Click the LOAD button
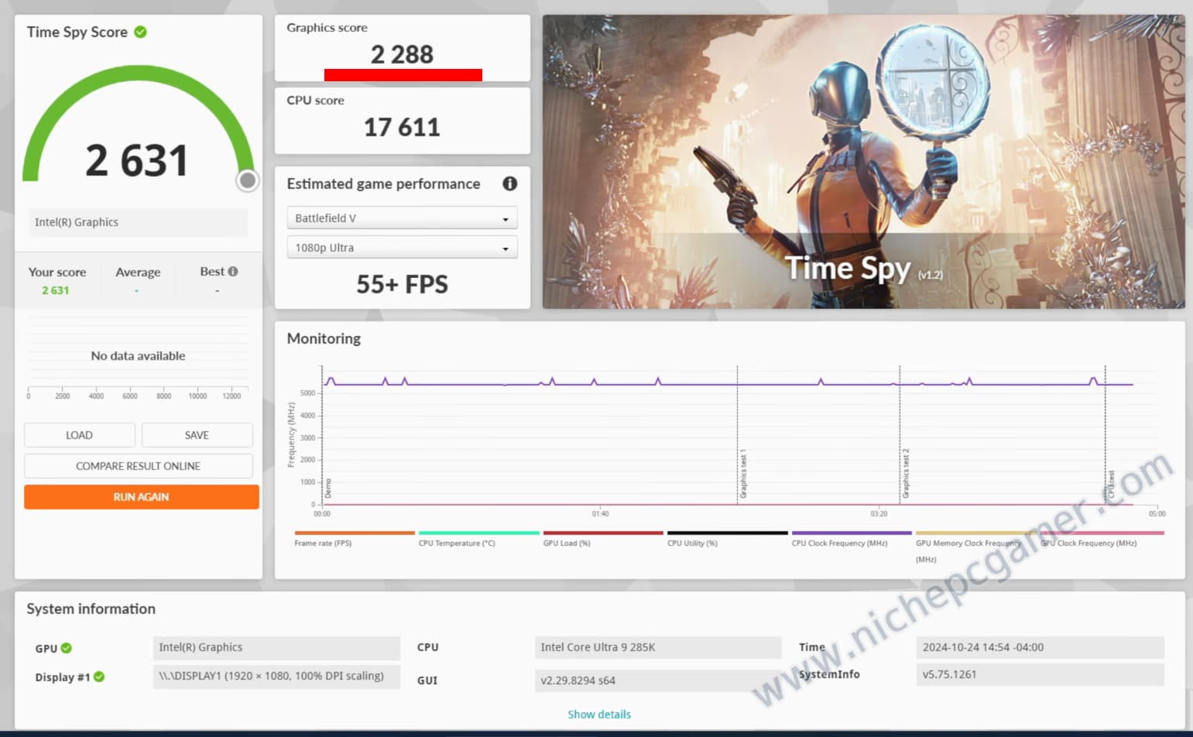 point(79,435)
